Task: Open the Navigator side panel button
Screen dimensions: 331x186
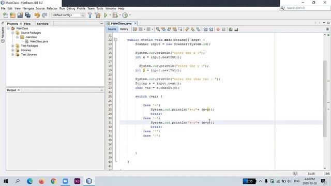Action: (x=3, y=35)
